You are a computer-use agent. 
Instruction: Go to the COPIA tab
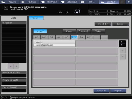click(x=89, y=2)
